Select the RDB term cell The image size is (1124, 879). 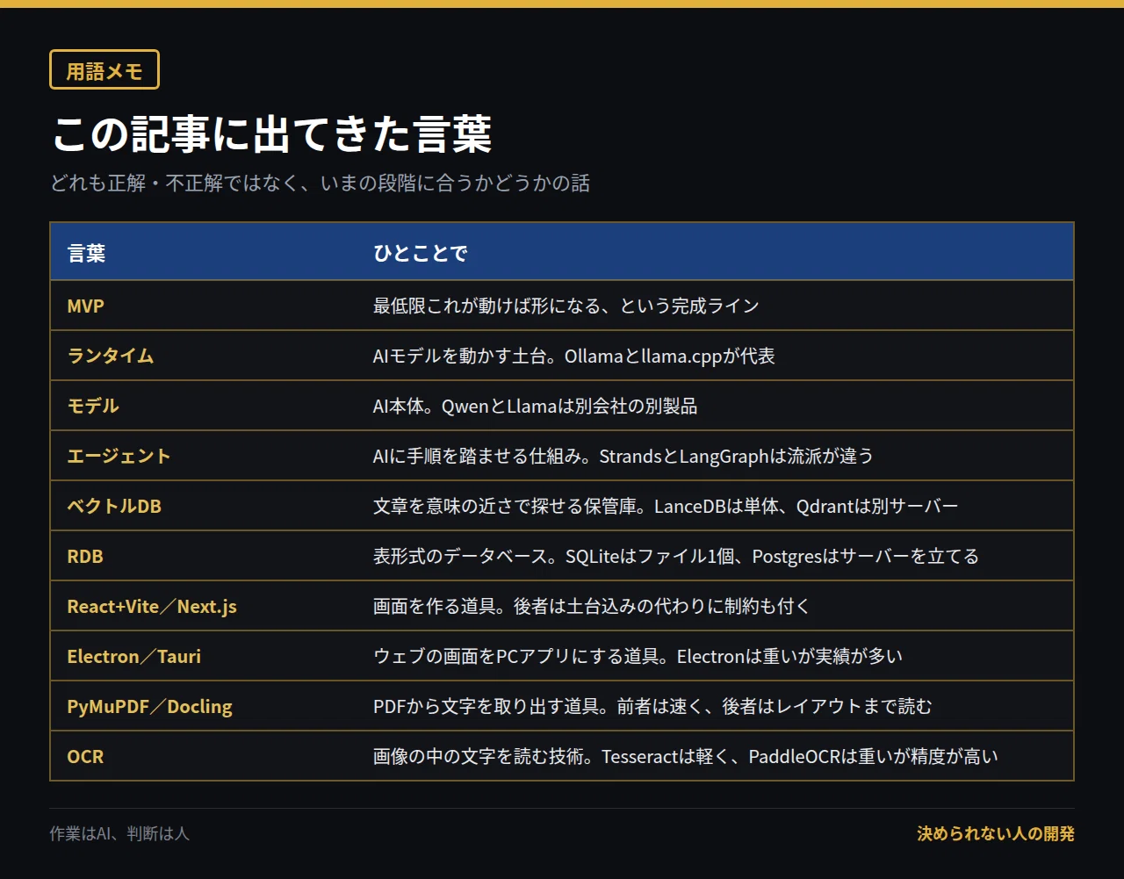(x=203, y=556)
